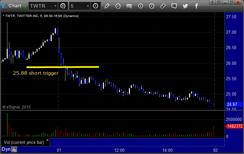Viewport: 244px width, 154px height.
Task: Open the comment bubble icon
Action: pos(174,6)
